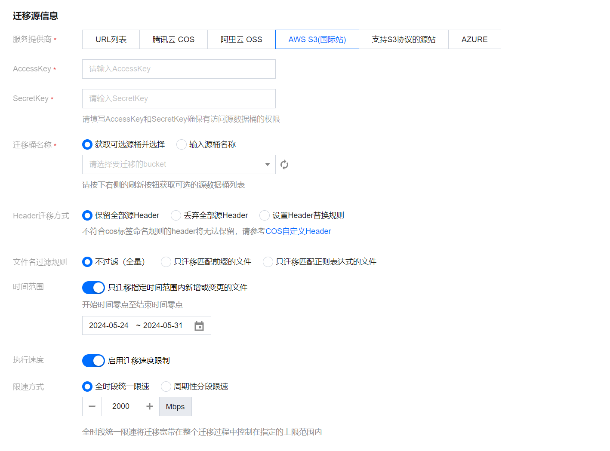Expand the bucket selection dropdown
The height and width of the screenshot is (451, 610).
point(179,165)
